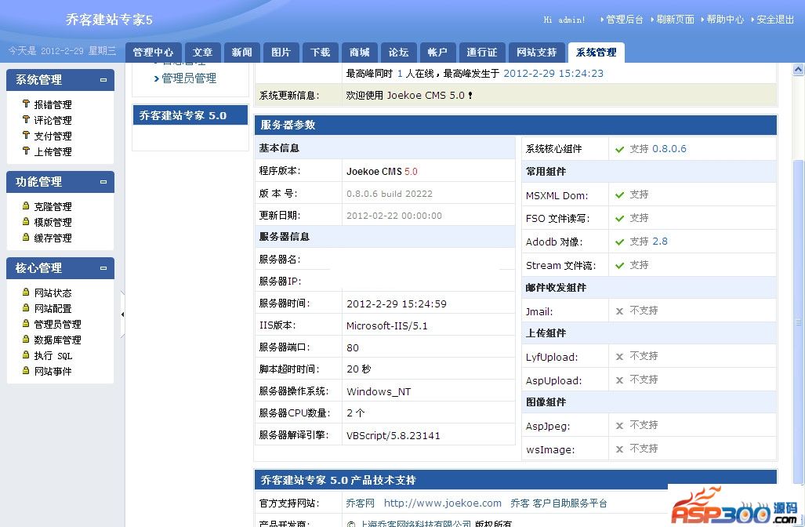Click the green check icon for MSXML Dom

(620, 195)
